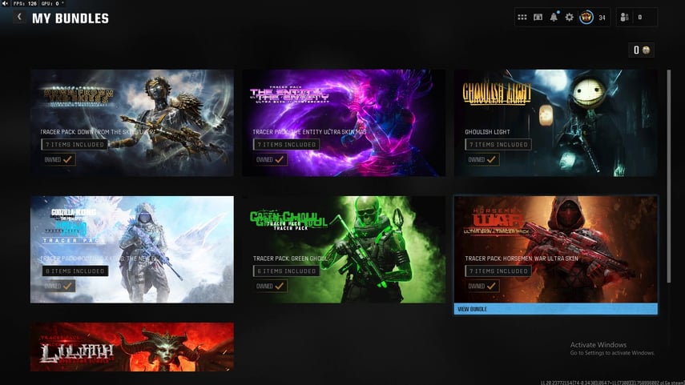Image resolution: width=685 pixels, height=385 pixels.
Task: Click the back arrow beside My Bundles
Action: pyautogui.click(x=18, y=18)
